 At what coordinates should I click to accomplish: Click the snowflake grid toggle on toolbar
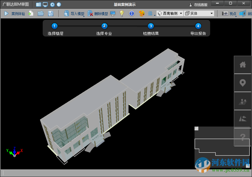pos(150,13)
